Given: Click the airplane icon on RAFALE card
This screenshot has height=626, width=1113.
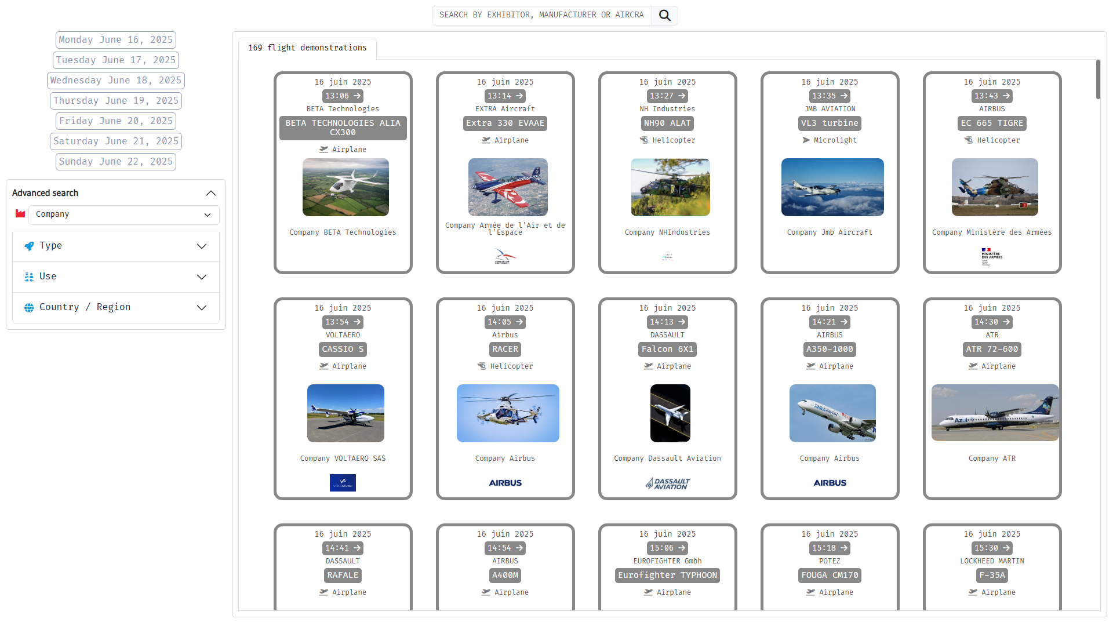Looking at the screenshot, I should [x=324, y=592].
